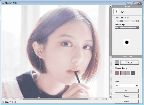The width and height of the screenshot is (144, 105).
Task: Choose the first dark rose skin swatch
Action: coord(117,73)
